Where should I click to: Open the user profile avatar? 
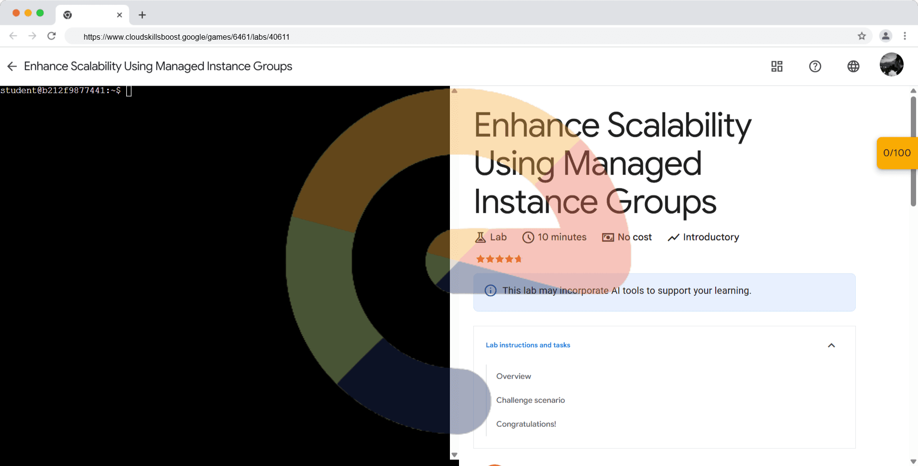(x=891, y=65)
